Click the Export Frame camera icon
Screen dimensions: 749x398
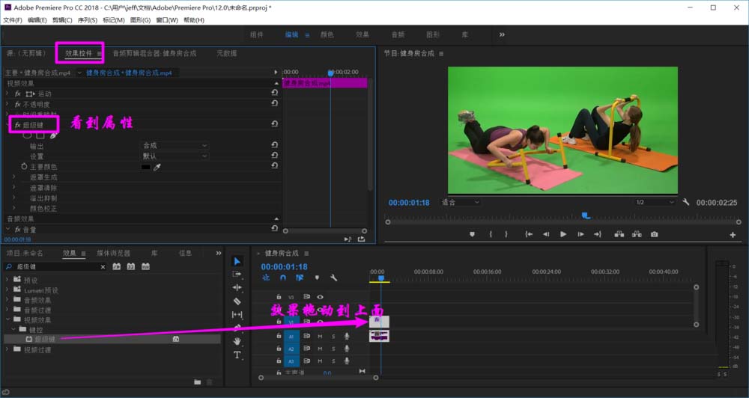[x=654, y=234]
